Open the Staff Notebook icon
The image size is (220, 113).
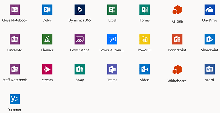pyautogui.click(x=15, y=69)
